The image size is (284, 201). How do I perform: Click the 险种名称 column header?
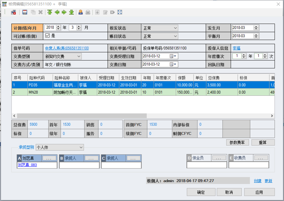[x=65, y=78]
